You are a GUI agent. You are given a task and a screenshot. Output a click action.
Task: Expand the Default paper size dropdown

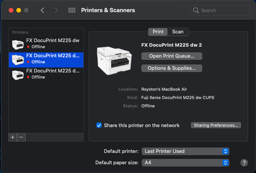pos(185,163)
